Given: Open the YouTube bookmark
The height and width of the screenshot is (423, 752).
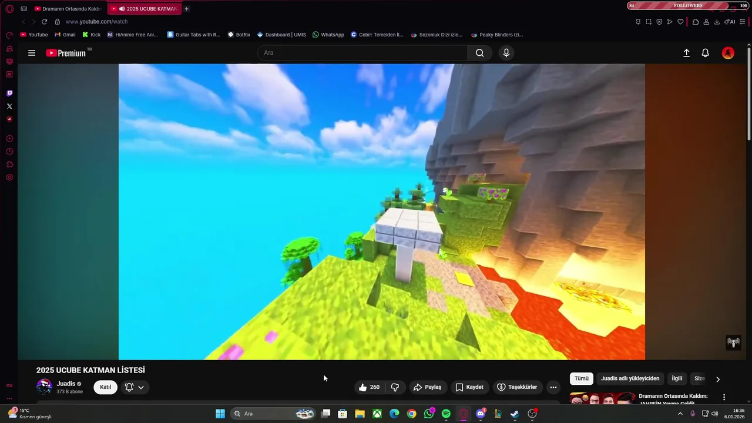Looking at the screenshot, I should pyautogui.click(x=34, y=35).
